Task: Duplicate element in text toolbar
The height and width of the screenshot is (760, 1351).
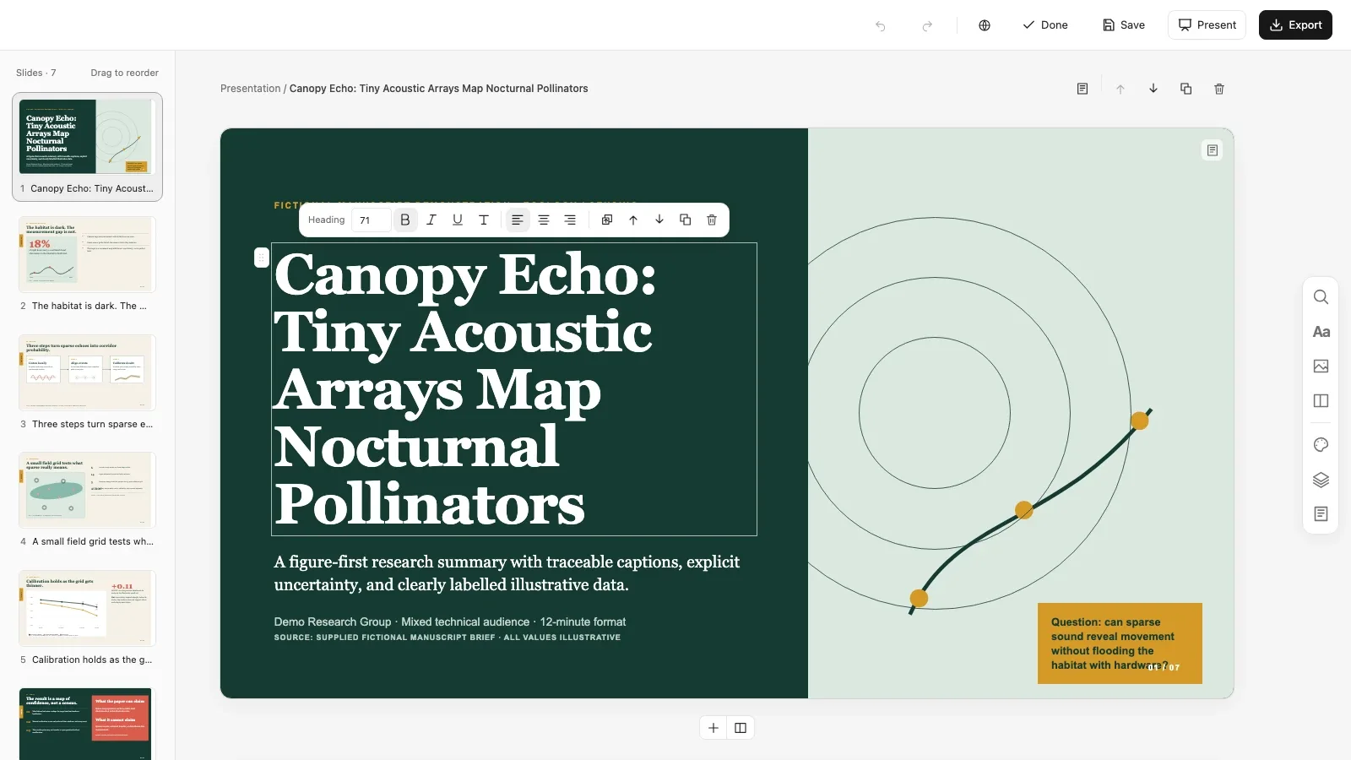Action: pyautogui.click(x=686, y=220)
